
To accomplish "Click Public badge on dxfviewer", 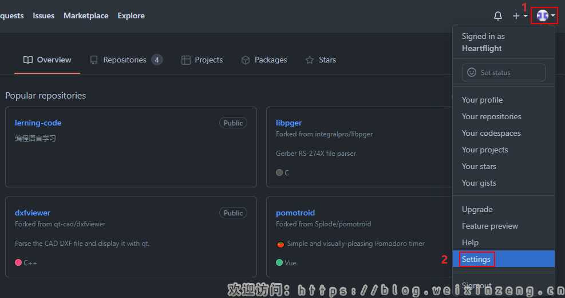I will coord(233,213).
